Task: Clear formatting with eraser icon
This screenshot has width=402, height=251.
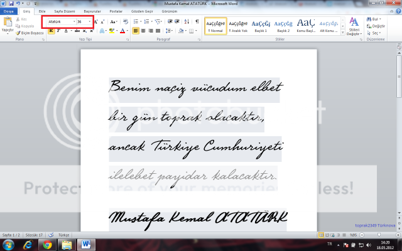Action: pos(126,21)
